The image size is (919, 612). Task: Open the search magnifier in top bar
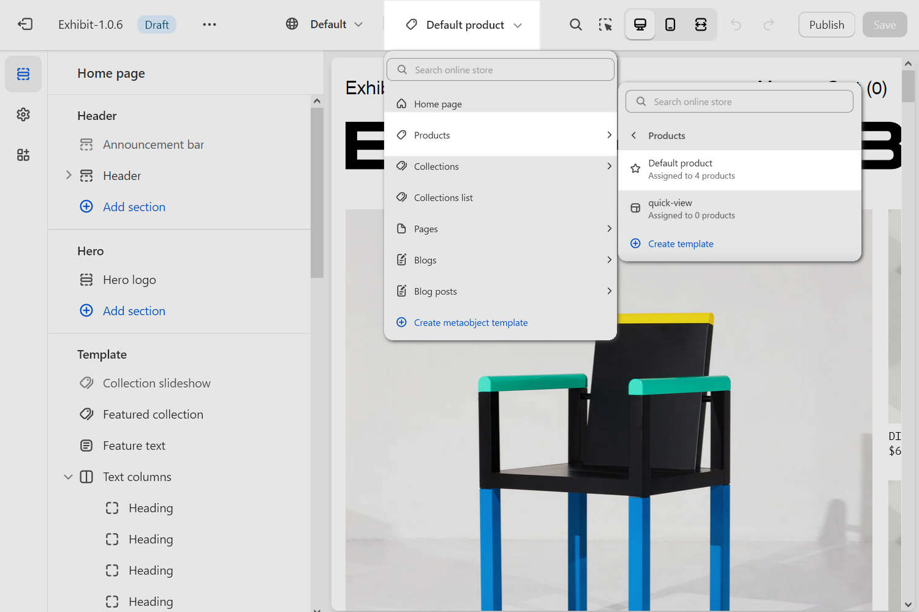pyautogui.click(x=575, y=24)
